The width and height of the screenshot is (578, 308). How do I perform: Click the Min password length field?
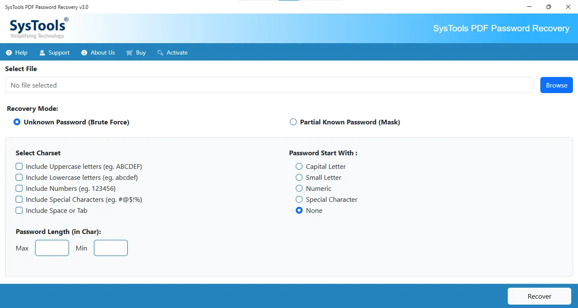tap(111, 248)
